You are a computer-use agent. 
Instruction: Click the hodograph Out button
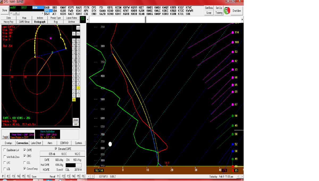76,124
